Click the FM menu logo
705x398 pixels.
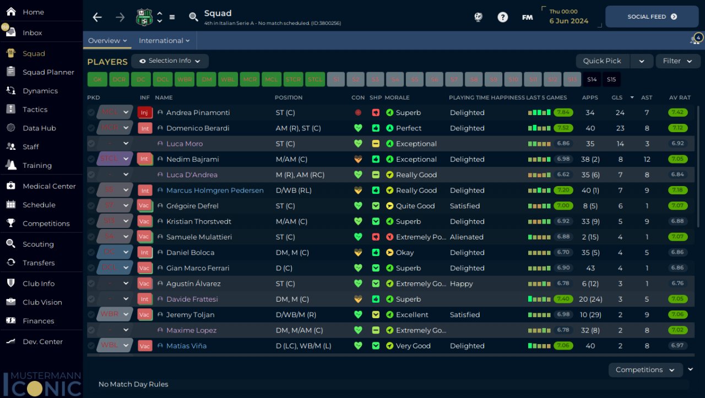[527, 17]
